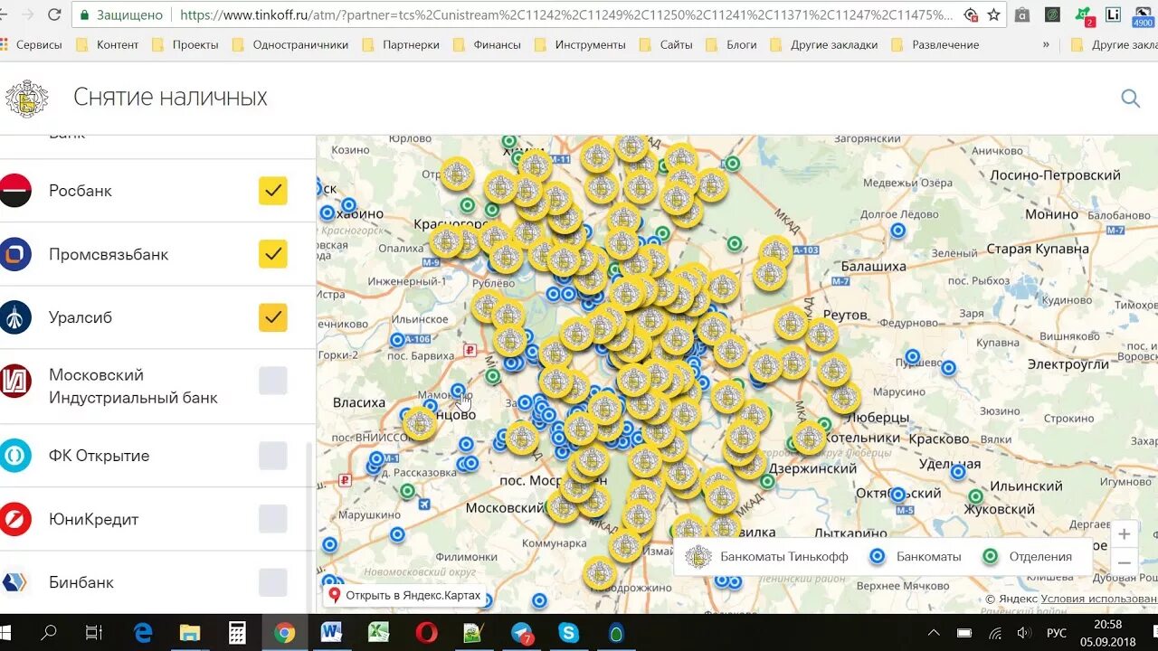Click the Защищено secure site indicator

pos(122,14)
